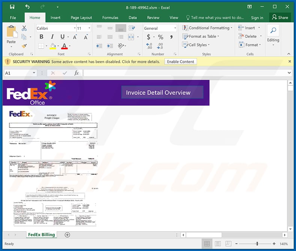Click the Middle Align icon
Viewport: 296px width, 251px height.
coord(110,28)
